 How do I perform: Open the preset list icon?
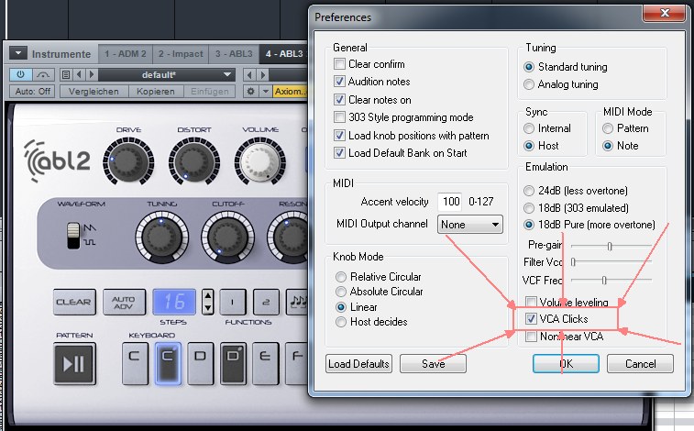(66, 74)
